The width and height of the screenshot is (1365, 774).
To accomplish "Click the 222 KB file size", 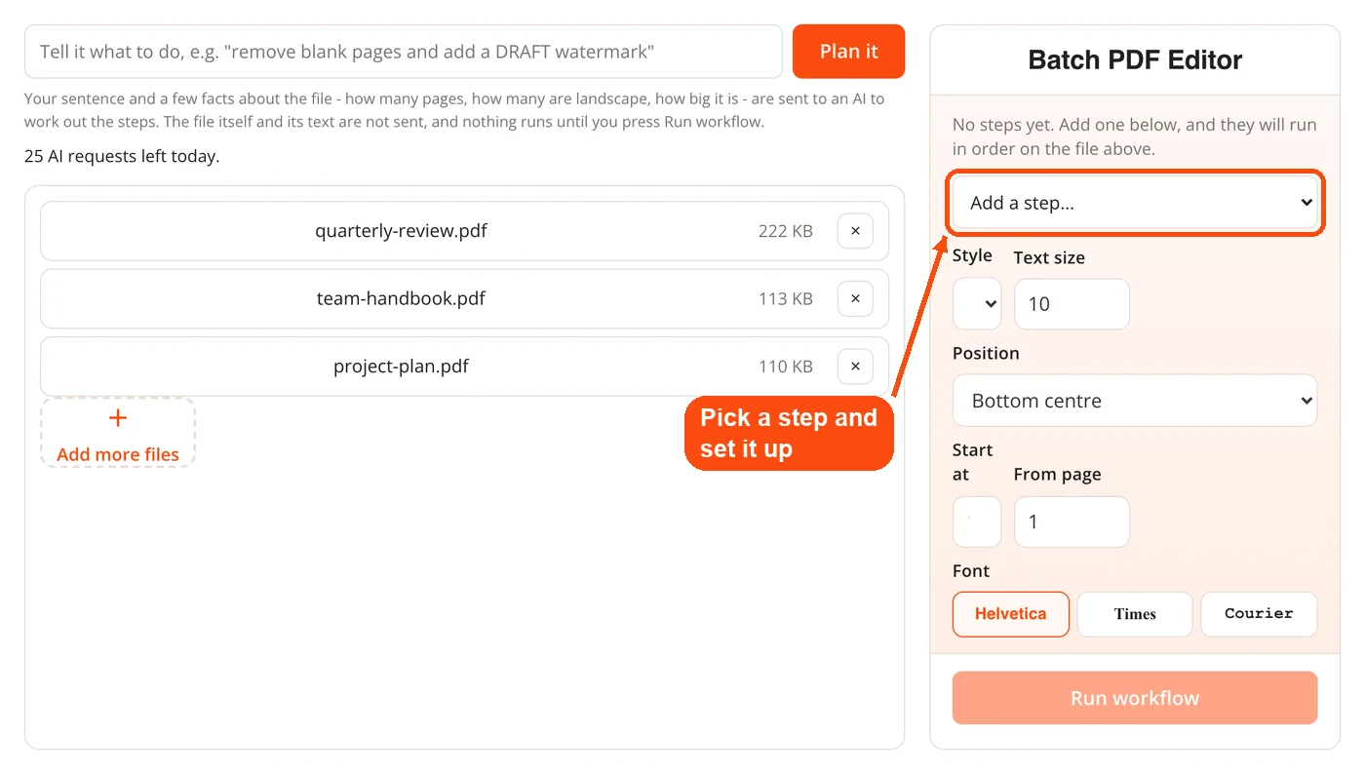I will tap(786, 231).
